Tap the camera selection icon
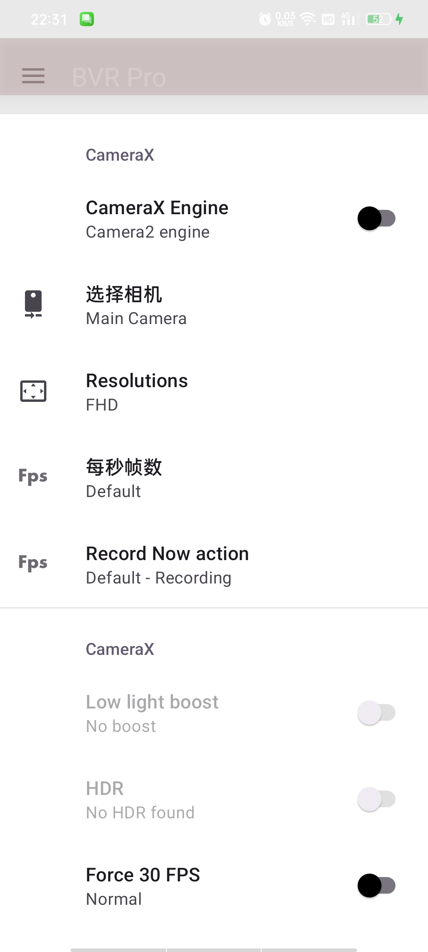Image resolution: width=428 pixels, height=952 pixels. point(33,304)
